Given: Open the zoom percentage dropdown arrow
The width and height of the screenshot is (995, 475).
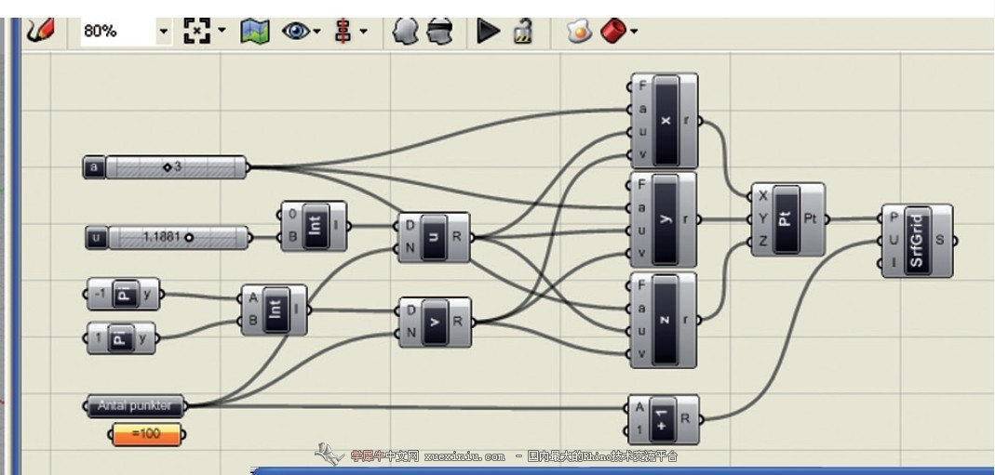Looking at the screenshot, I should pyautogui.click(x=164, y=31).
